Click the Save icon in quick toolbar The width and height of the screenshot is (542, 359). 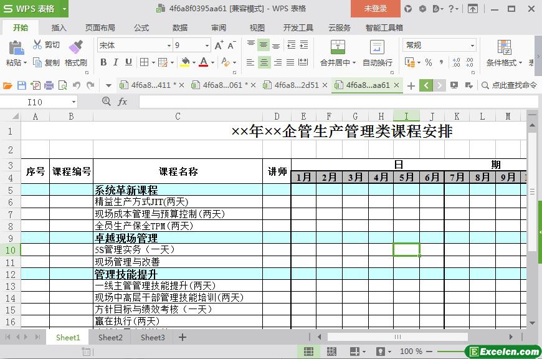click(22, 85)
